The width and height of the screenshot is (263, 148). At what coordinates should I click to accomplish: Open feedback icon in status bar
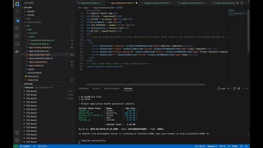(241, 146)
